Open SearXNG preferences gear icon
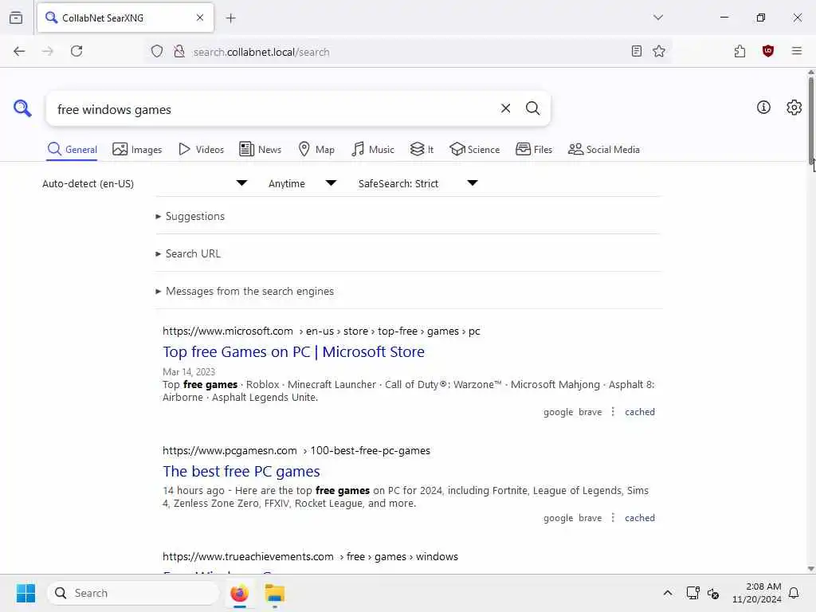Image resolution: width=816 pixels, height=612 pixels. [794, 108]
